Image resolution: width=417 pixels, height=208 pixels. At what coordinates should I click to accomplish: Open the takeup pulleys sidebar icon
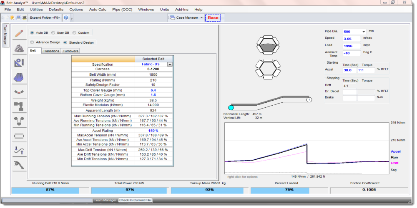tap(19, 121)
